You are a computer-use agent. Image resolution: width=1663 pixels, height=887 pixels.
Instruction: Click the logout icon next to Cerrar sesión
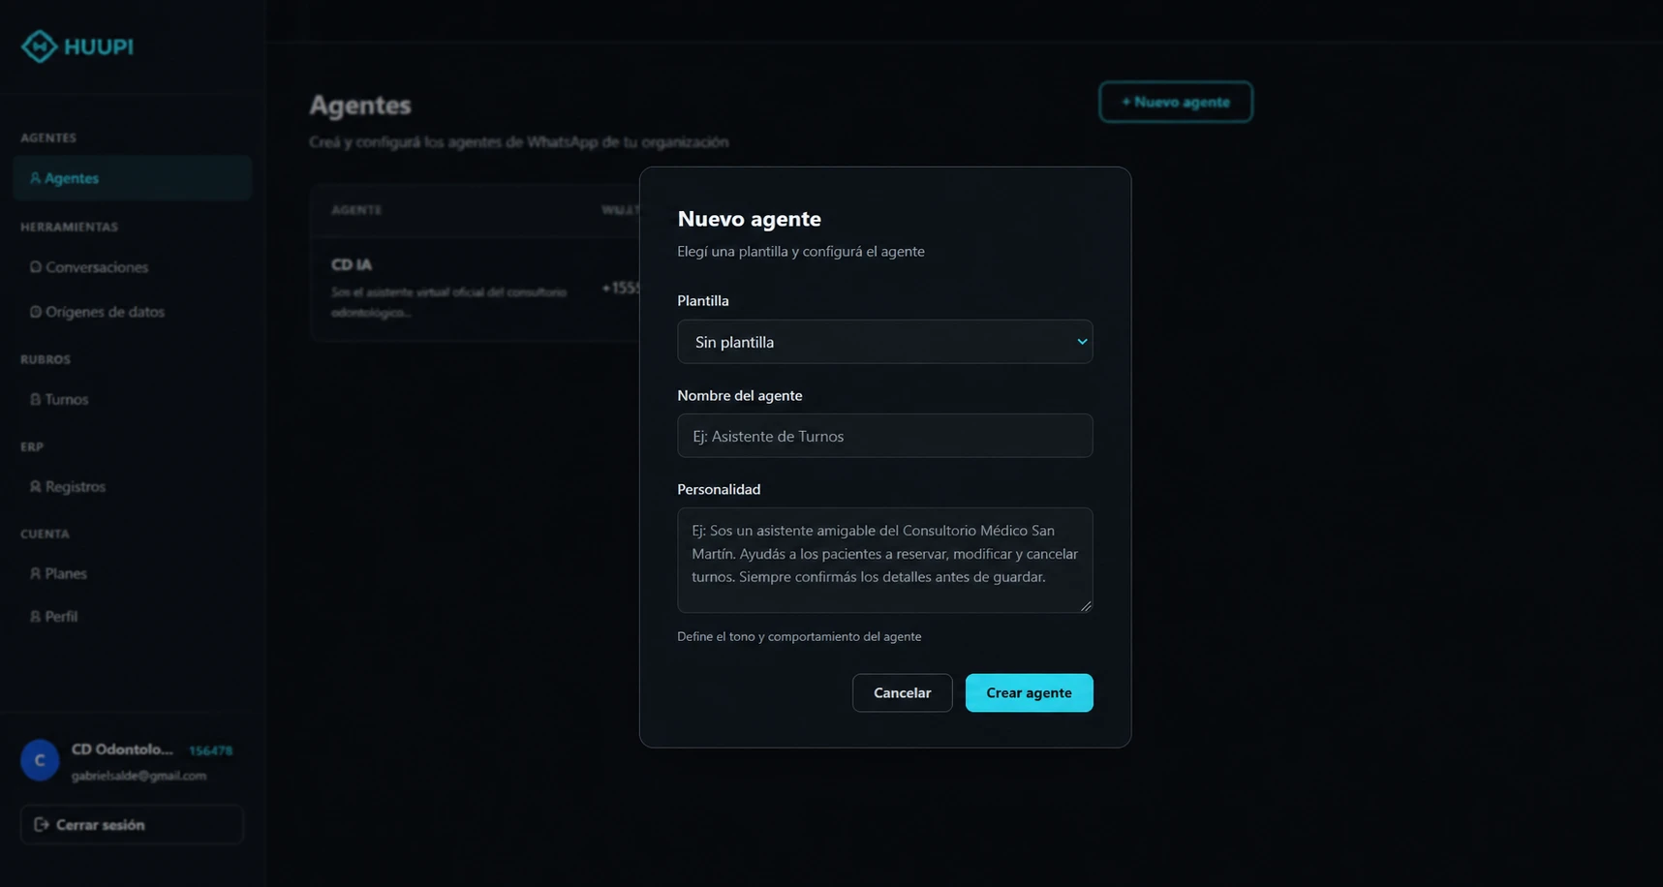41,824
